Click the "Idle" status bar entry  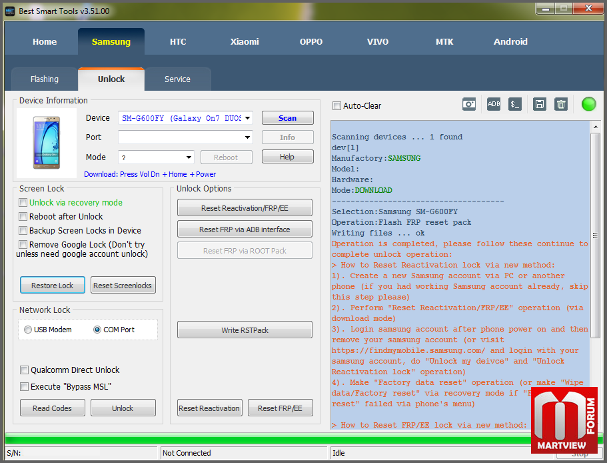tap(338, 453)
